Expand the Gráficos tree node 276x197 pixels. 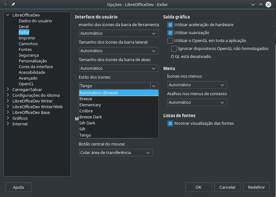pyautogui.click(x=8, y=118)
